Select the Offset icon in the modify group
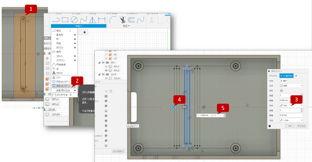This screenshot has width=312, height=162. point(132,20)
